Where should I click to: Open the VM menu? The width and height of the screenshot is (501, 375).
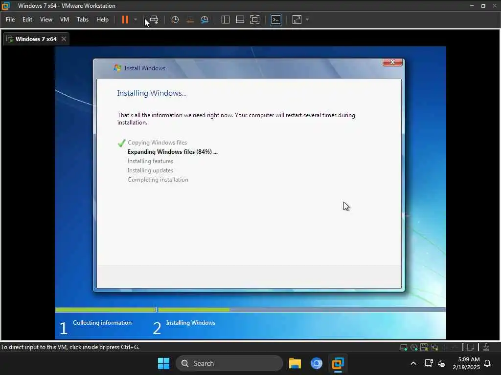click(x=65, y=20)
